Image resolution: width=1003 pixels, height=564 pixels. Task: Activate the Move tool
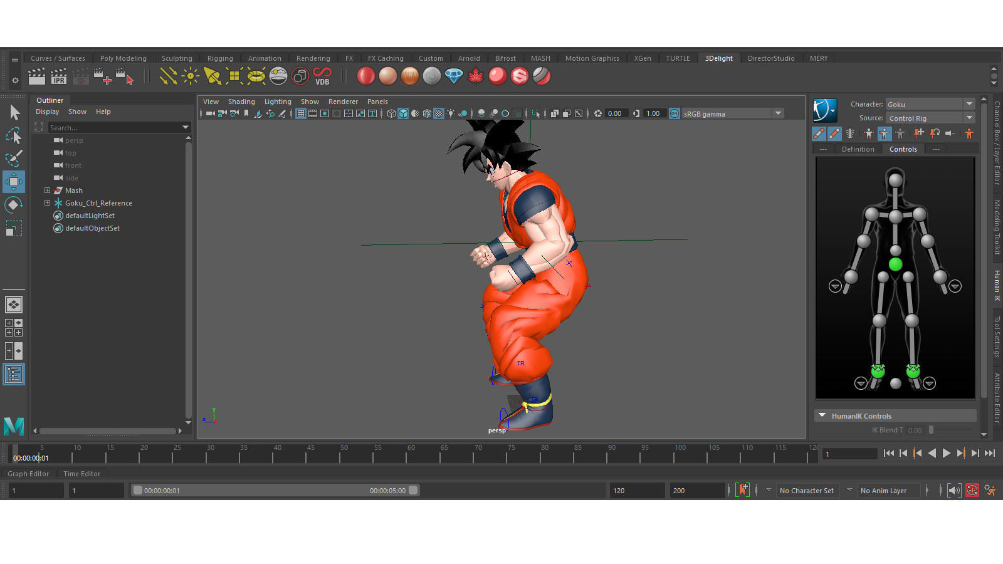point(14,182)
